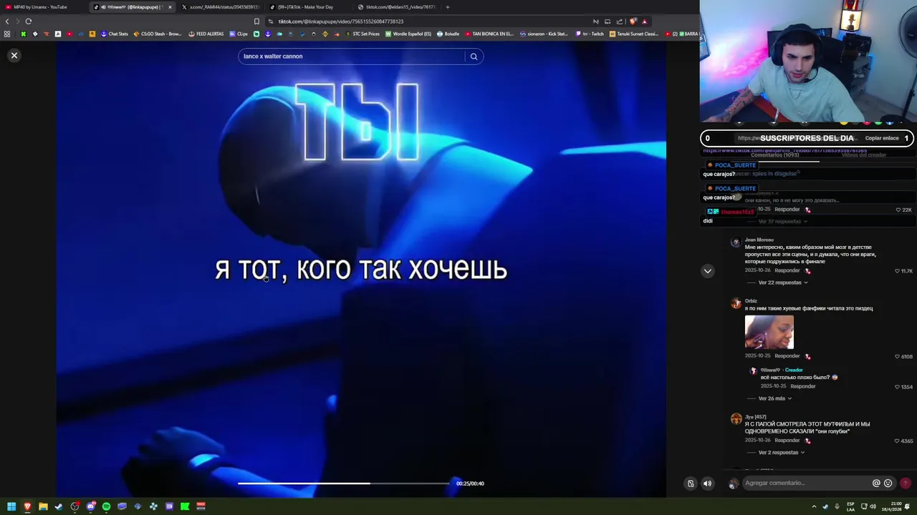Expand 'Ver 26 más' replies
The image size is (917, 515).
(x=774, y=398)
